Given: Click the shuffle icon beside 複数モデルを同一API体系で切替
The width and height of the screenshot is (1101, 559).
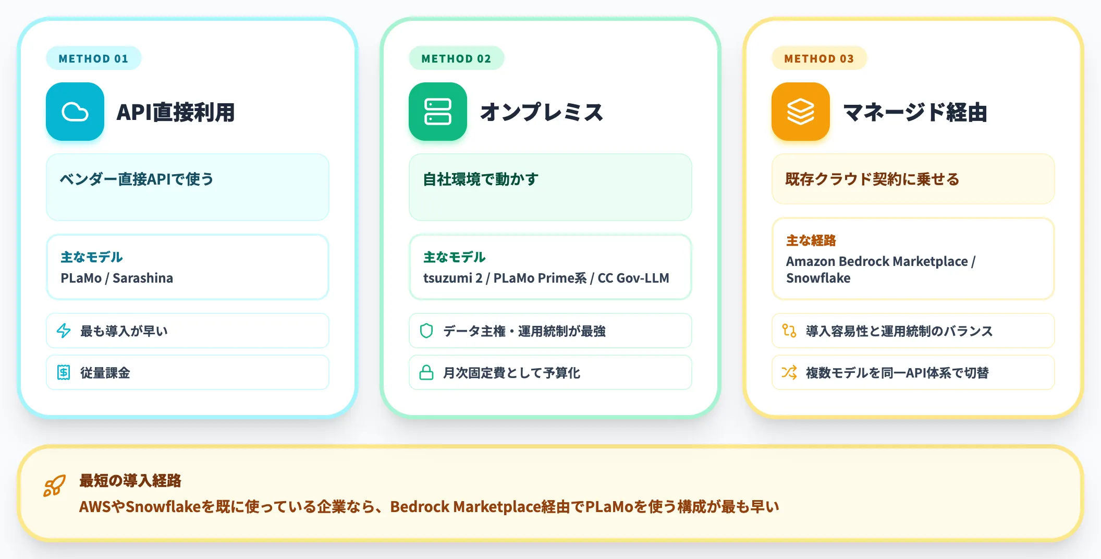Looking at the screenshot, I should [789, 372].
